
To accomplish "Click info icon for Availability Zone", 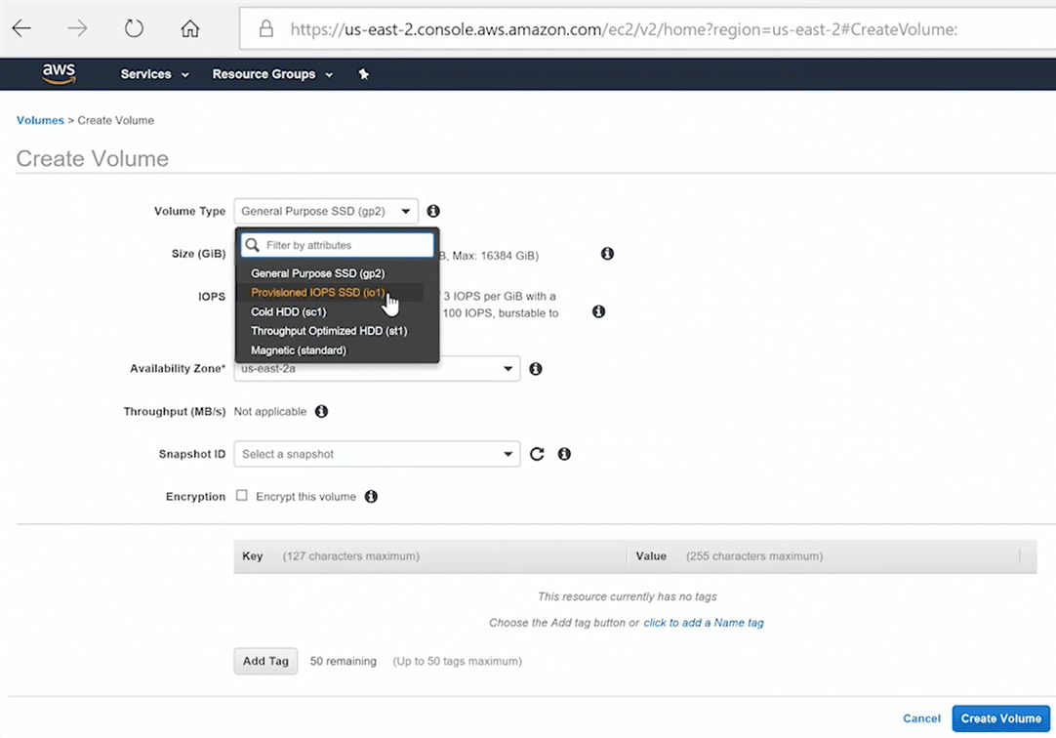I will (x=535, y=369).
